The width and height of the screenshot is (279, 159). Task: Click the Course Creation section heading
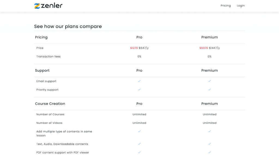pyautogui.click(x=50, y=104)
